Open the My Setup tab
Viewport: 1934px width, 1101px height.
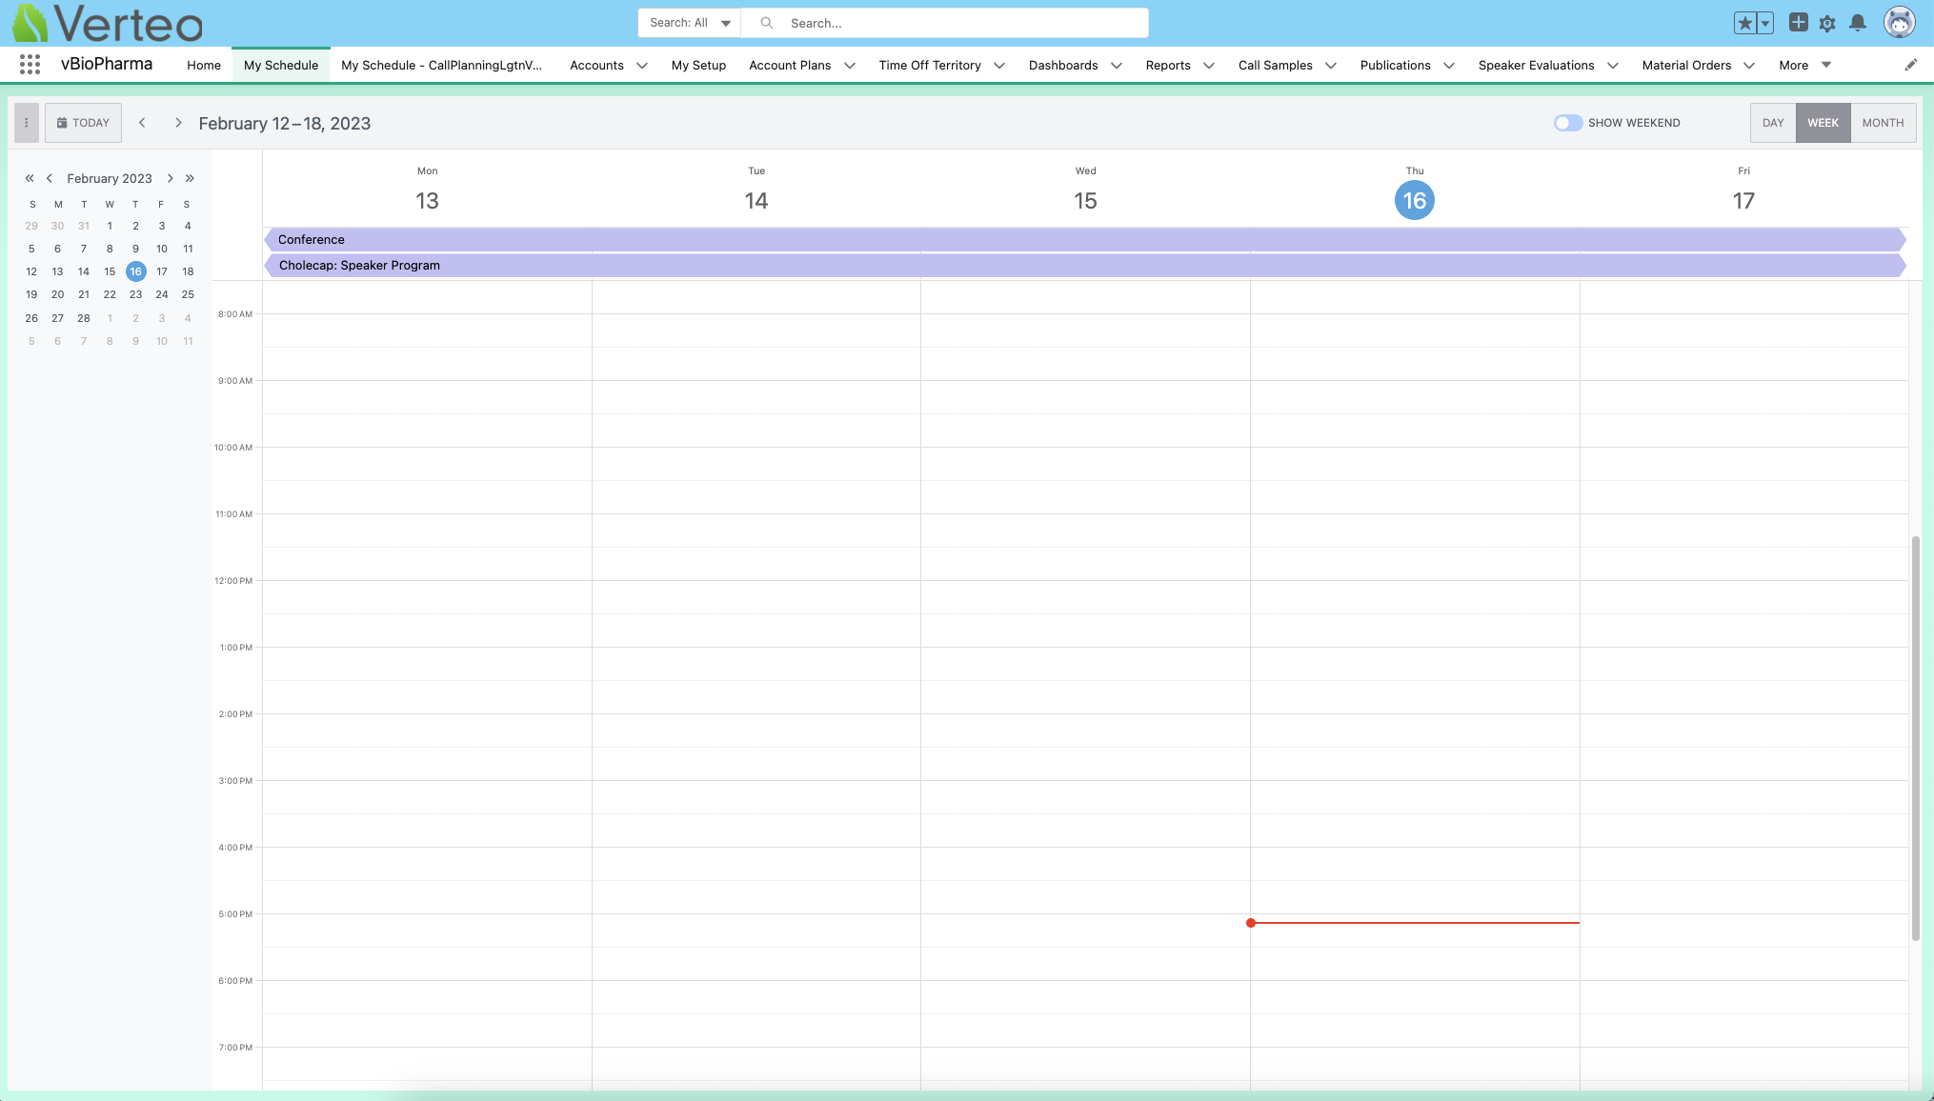[698, 65]
